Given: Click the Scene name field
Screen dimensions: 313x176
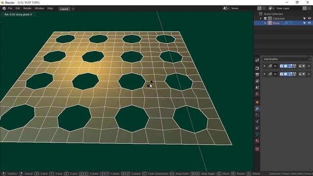Looking at the screenshot, I should pos(243,8).
